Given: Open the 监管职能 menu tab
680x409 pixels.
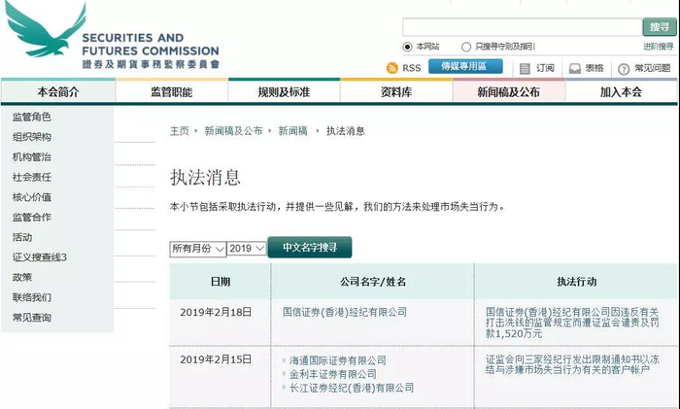Looking at the screenshot, I should [x=172, y=92].
